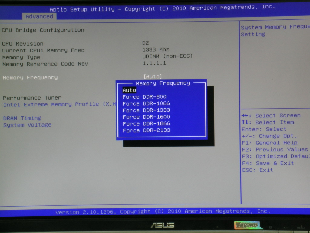The height and width of the screenshot is (233, 310).
Task: Click the Memory Type label
Action: (x=21, y=57)
